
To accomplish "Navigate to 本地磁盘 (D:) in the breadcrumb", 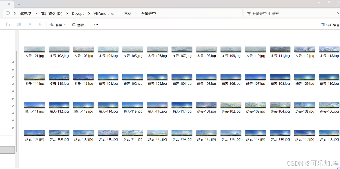I will click(x=52, y=14).
